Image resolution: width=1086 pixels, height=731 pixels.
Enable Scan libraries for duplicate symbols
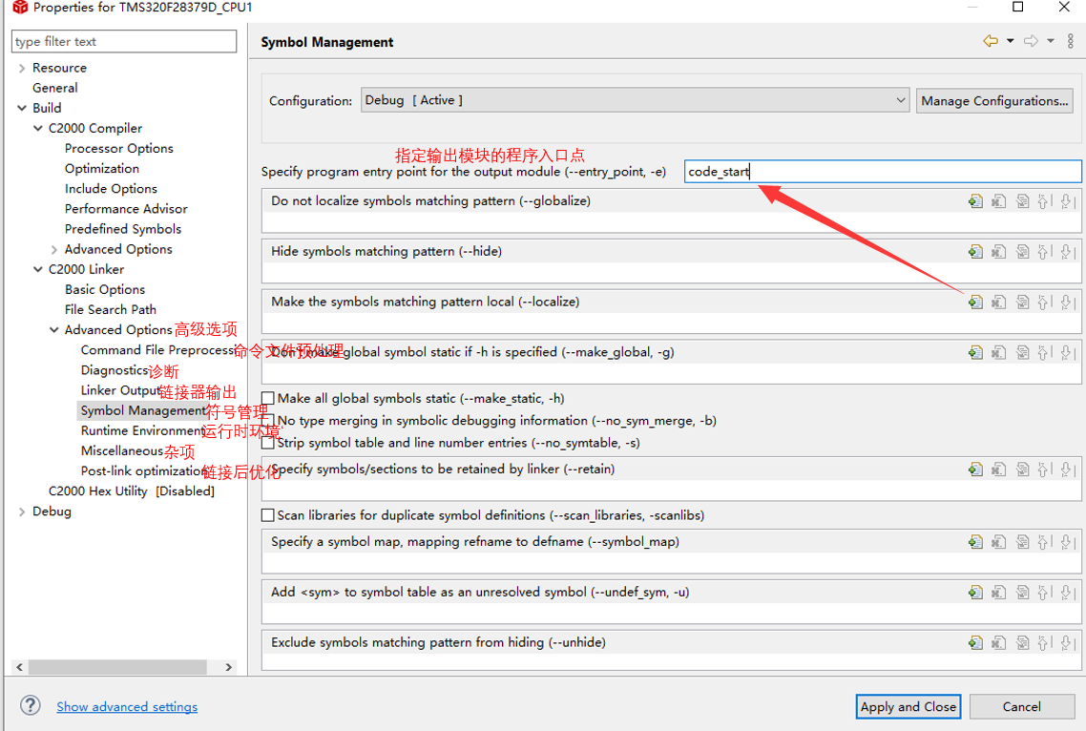[x=268, y=515]
